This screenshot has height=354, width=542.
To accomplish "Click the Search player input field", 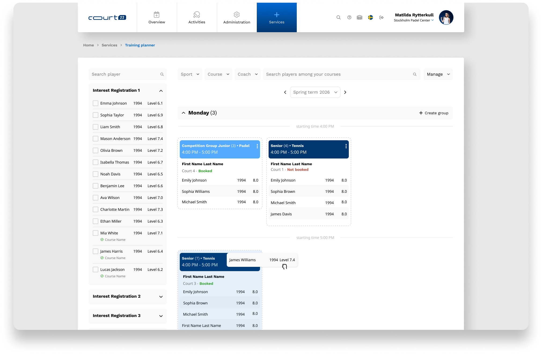I will [125, 74].
